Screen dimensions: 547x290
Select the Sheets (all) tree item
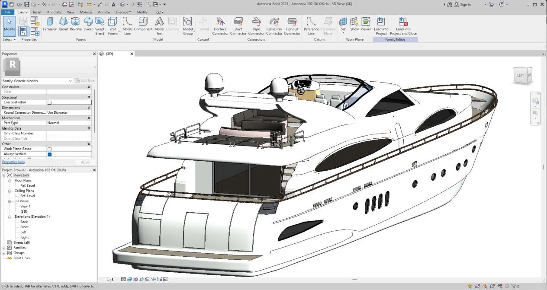coord(22,242)
